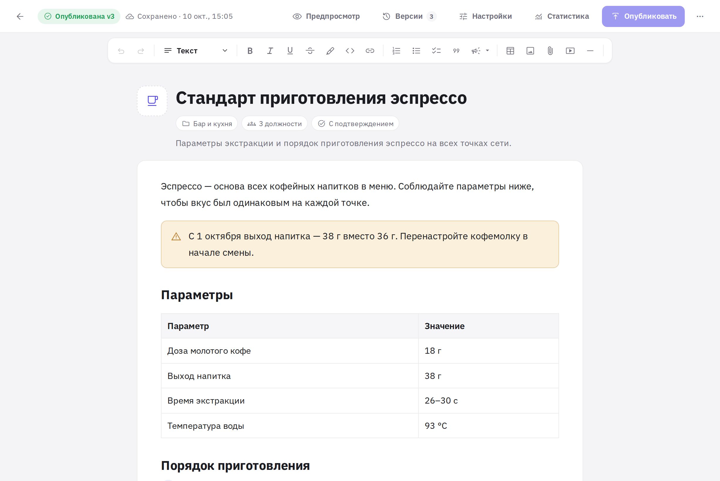
Task: Select the Выход напитка table cell
Action: (290, 376)
